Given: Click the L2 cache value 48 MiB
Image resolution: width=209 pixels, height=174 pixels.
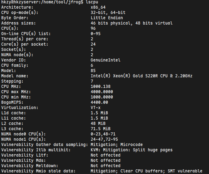Looking at the screenshot, I should point(98,123).
